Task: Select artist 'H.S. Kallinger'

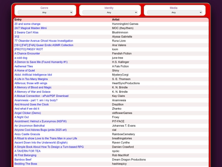Action: point(120,62)
